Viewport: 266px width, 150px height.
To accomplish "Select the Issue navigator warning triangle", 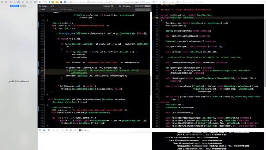I will [x=19, y=2].
